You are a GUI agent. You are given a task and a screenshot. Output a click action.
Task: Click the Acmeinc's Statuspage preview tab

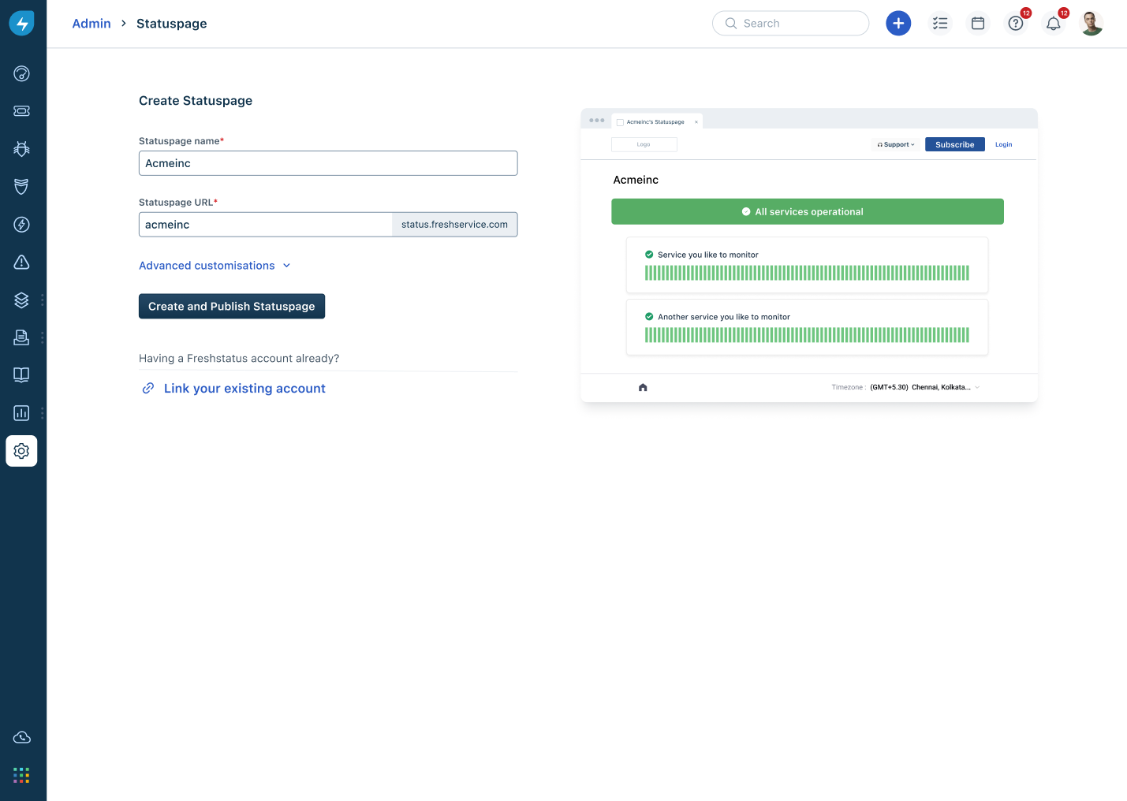point(655,122)
